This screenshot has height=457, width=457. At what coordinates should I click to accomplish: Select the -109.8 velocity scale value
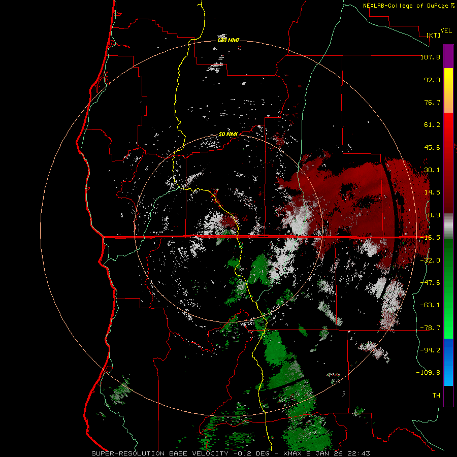tap(428, 373)
